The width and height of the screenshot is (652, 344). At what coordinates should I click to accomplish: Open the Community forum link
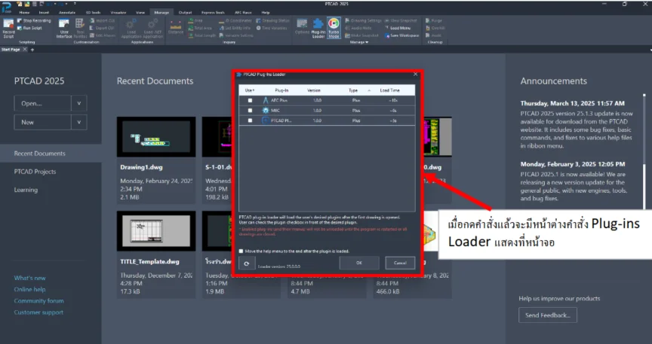[x=38, y=301]
